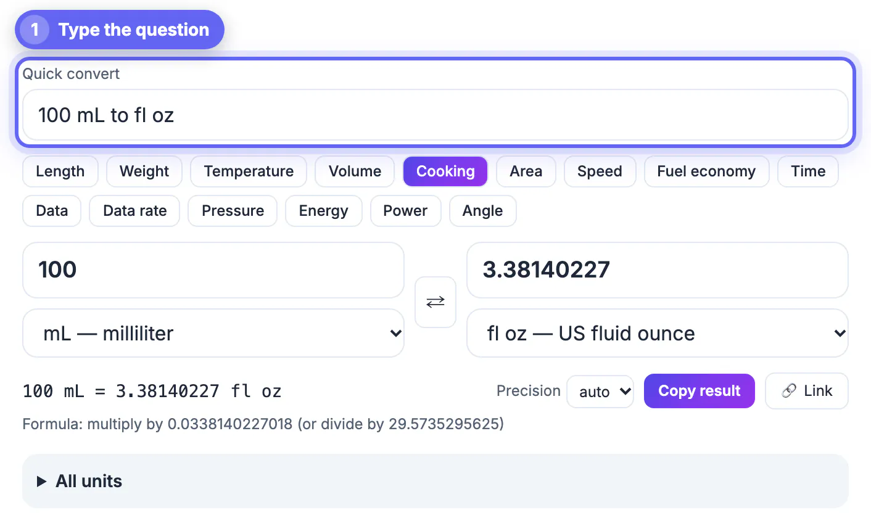Screen dimensions: 871x518
Task: Select the Volume category
Action: click(355, 171)
